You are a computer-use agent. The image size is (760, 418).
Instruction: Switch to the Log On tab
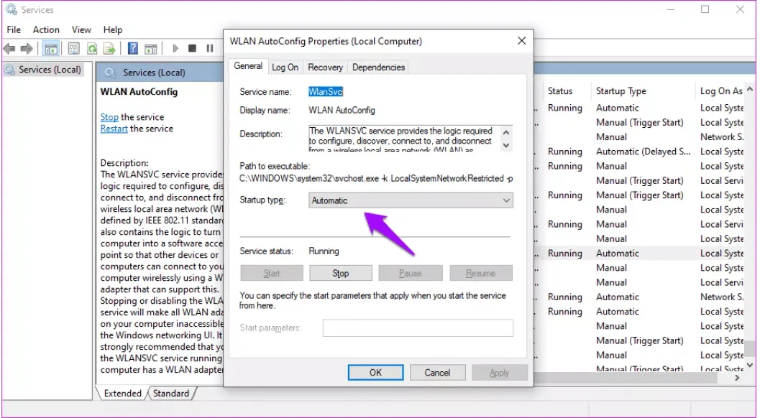point(285,68)
